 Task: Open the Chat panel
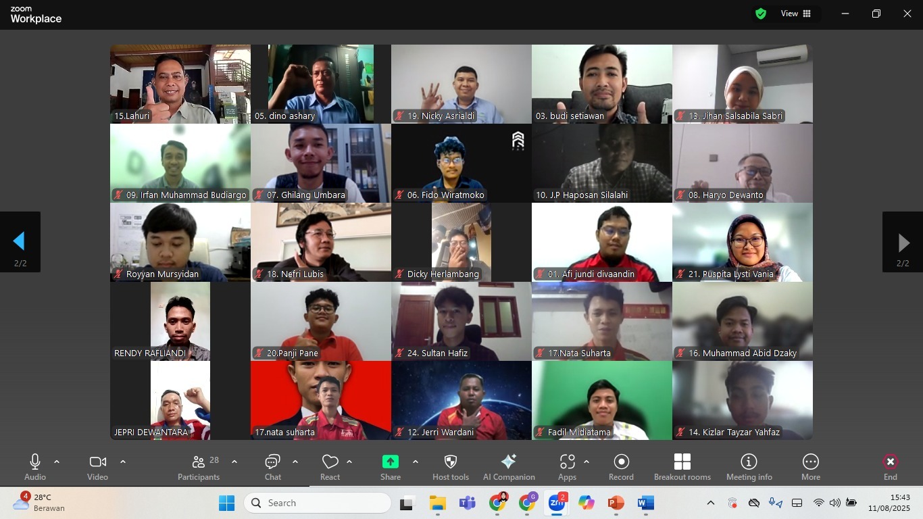pos(272,467)
